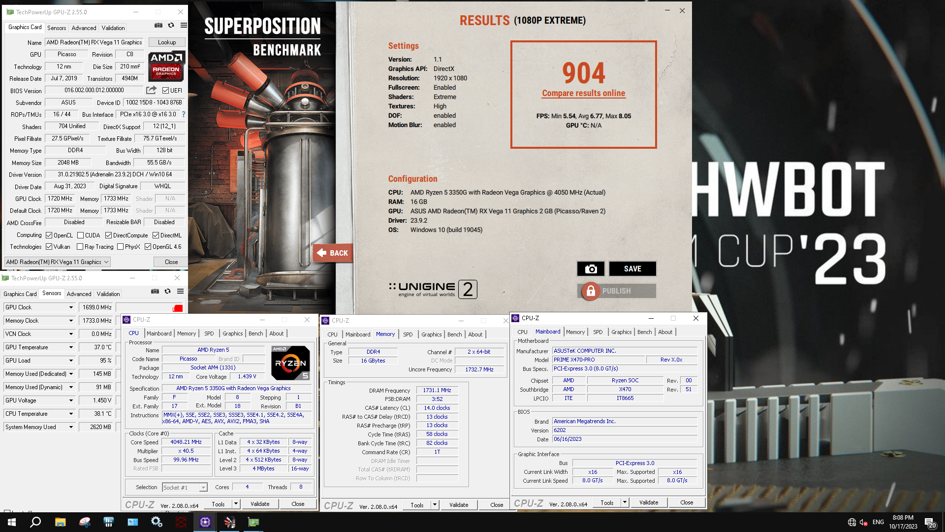This screenshot has height=532, width=945.
Task: Click the camera icon in GPU-Z Sensors window
Action: pyautogui.click(x=155, y=291)
